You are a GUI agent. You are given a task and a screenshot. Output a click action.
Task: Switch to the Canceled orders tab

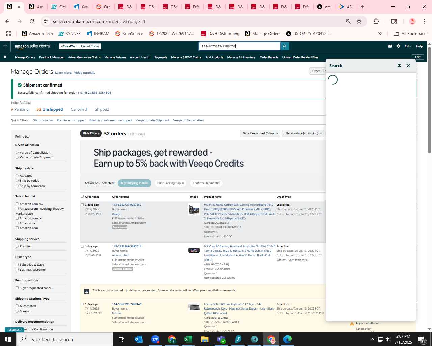click(79, 109)
